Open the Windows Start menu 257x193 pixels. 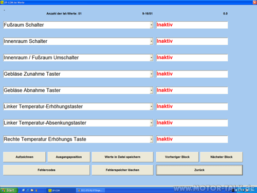click(9, 190)
